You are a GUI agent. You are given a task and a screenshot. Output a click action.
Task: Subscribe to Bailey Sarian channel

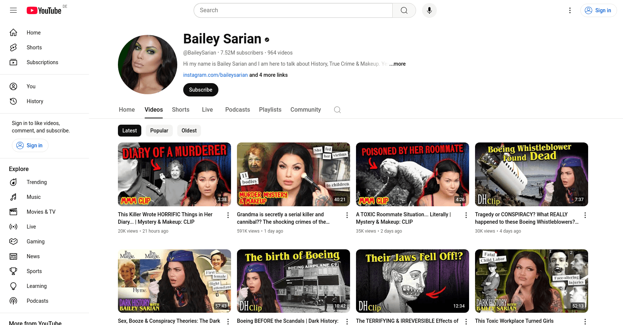coord(201,90)
